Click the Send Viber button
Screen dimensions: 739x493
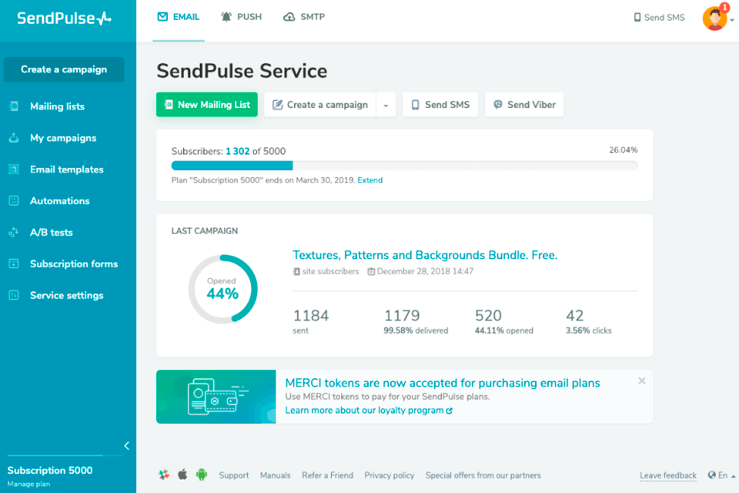tap(524, 105)
